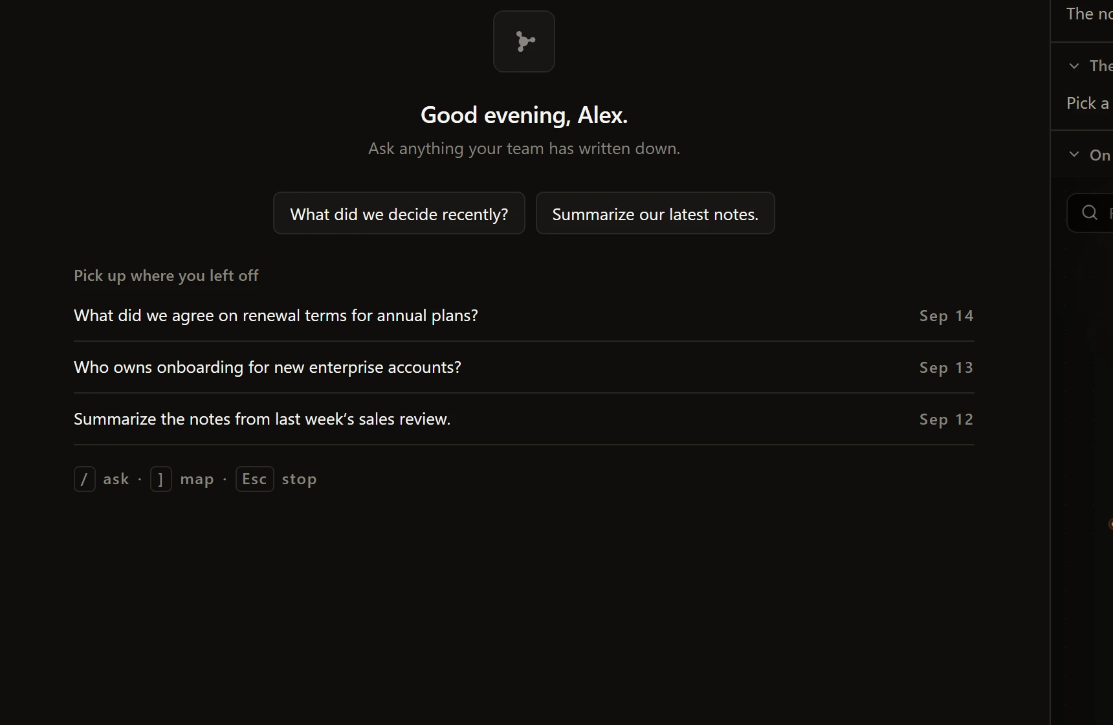Click the 'Sep 12' date

coord(947,419)
